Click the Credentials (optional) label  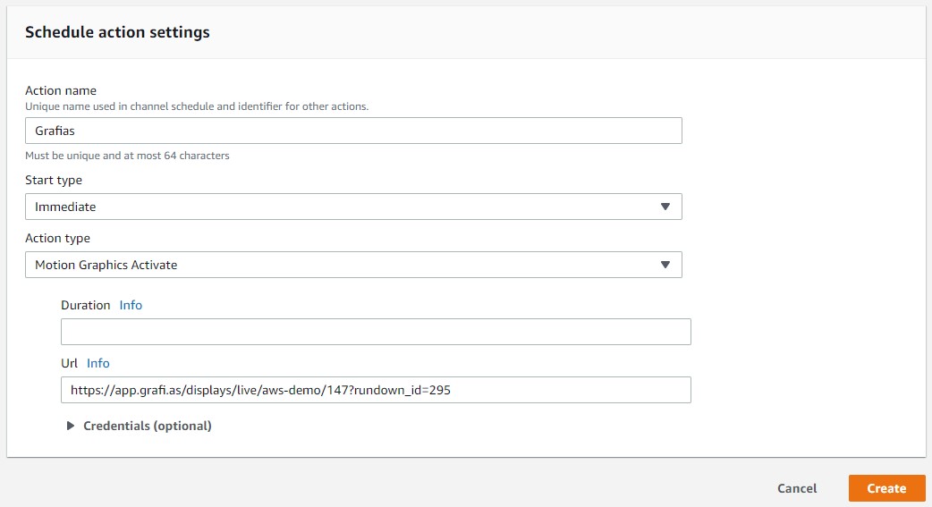tap(148, 426)
